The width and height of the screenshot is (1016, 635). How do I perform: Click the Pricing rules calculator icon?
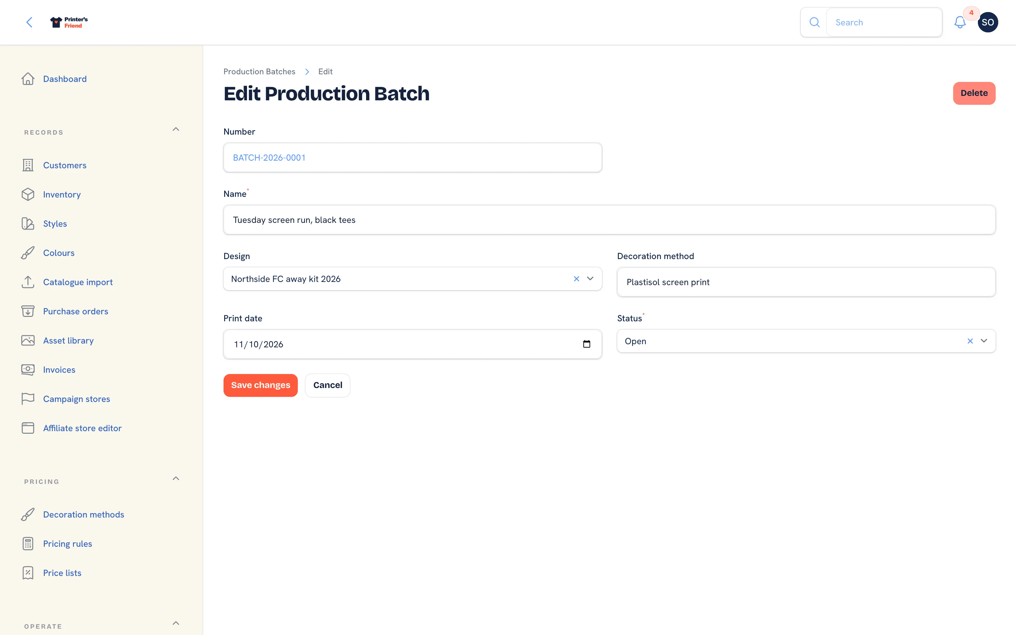tap(28, 544)
